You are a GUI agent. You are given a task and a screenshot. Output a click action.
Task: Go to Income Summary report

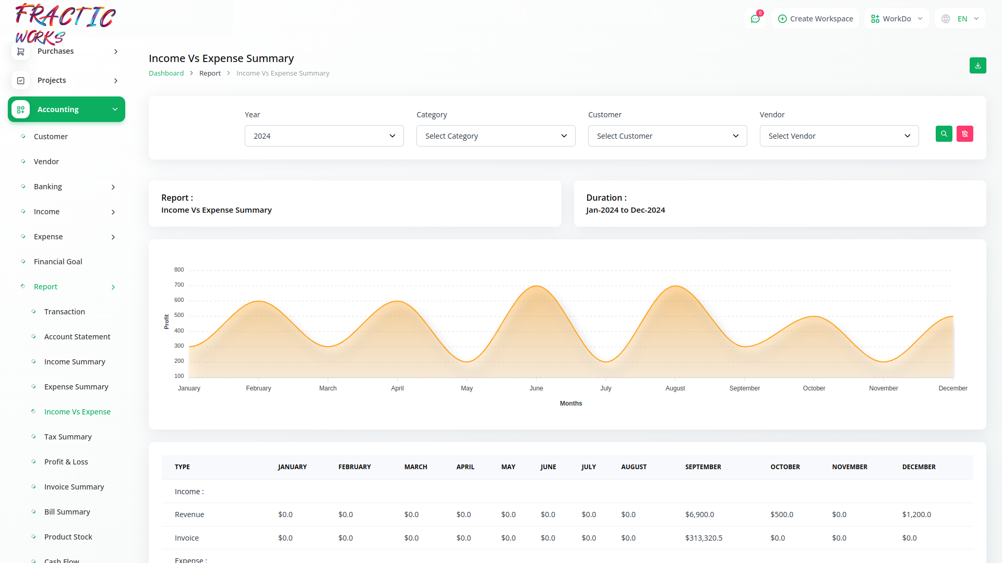75,362
